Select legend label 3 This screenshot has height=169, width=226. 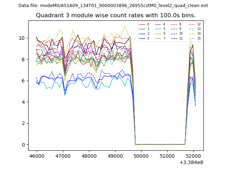pos(148,38)
